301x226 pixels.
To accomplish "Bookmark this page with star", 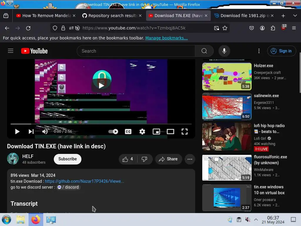I will 225,28.
